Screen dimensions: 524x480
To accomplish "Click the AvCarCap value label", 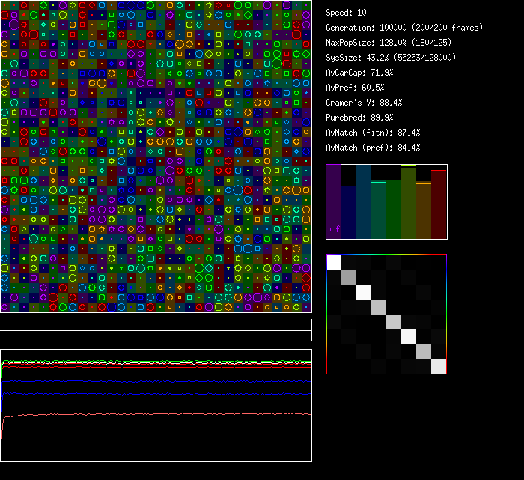I will (359, 73).
